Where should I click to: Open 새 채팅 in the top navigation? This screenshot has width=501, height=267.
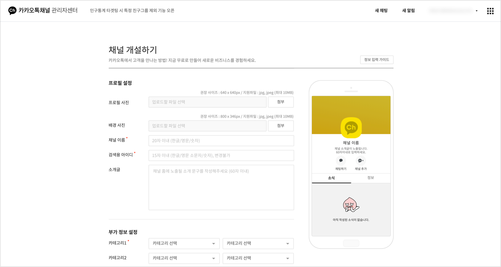(381, 11)
